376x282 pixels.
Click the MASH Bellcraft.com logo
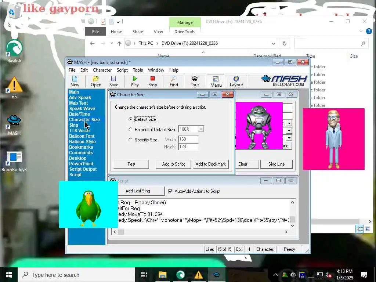(x=284, y=81)
